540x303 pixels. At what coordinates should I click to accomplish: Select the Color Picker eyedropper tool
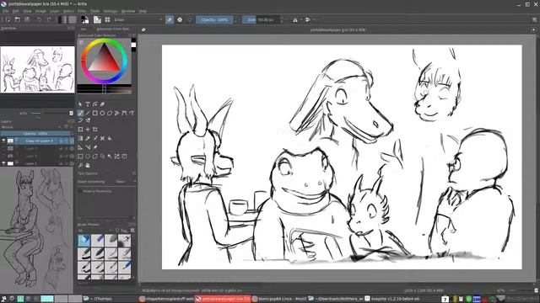(x=88, y=138)
